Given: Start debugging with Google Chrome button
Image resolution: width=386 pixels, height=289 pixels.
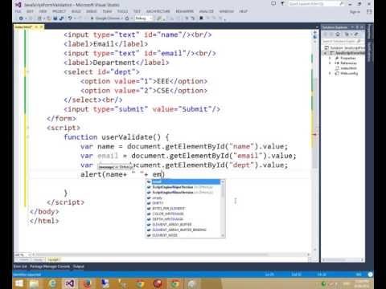Looking at the screenshot, I should click(x=106, y=18).
